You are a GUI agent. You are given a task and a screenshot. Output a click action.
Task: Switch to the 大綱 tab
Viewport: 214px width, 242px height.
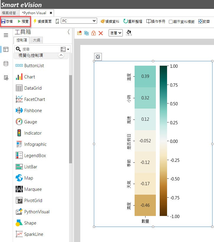[37, 40]
